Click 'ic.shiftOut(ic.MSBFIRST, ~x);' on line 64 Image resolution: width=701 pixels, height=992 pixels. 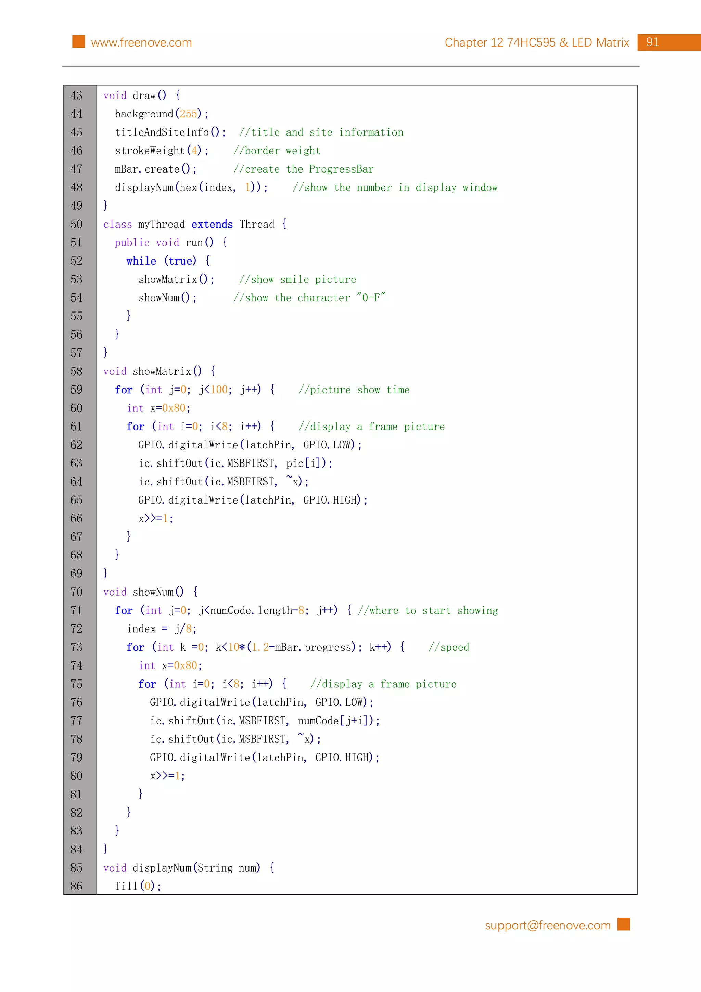pyautogui.click(x=223, y=481)
